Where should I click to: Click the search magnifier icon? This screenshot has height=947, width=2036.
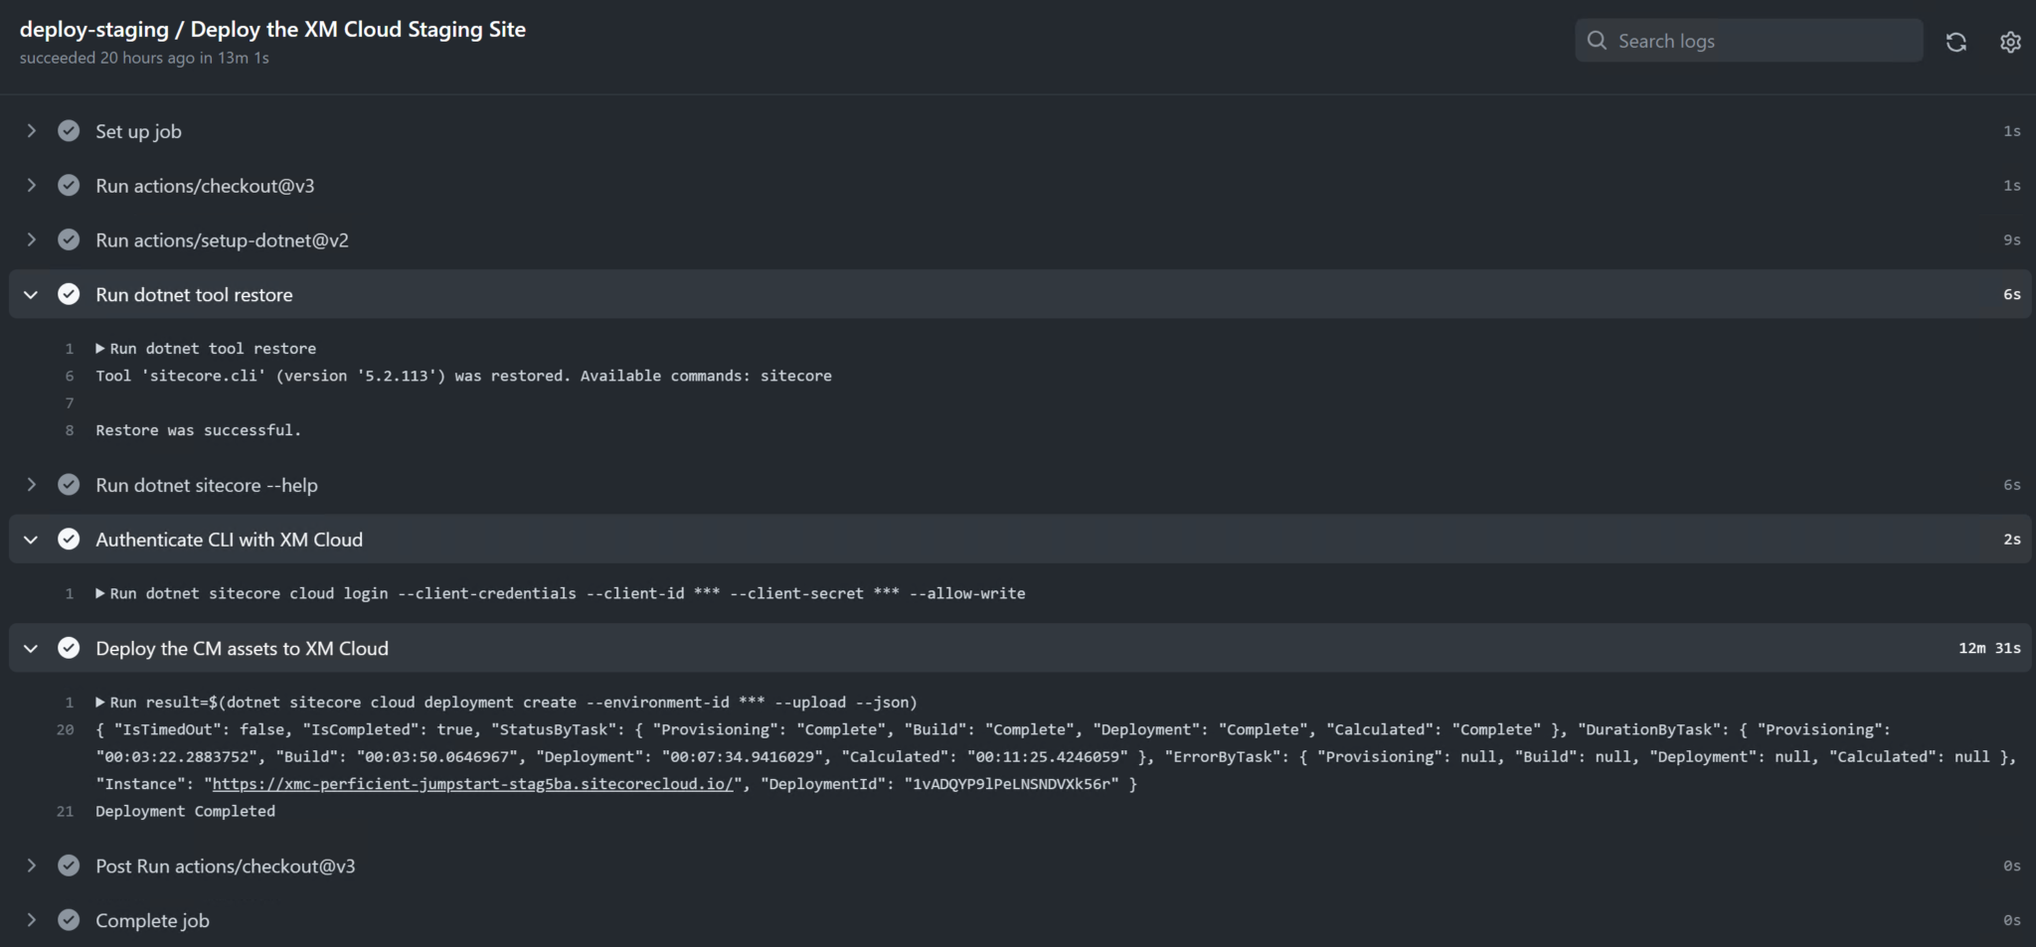pos(1597,41)
